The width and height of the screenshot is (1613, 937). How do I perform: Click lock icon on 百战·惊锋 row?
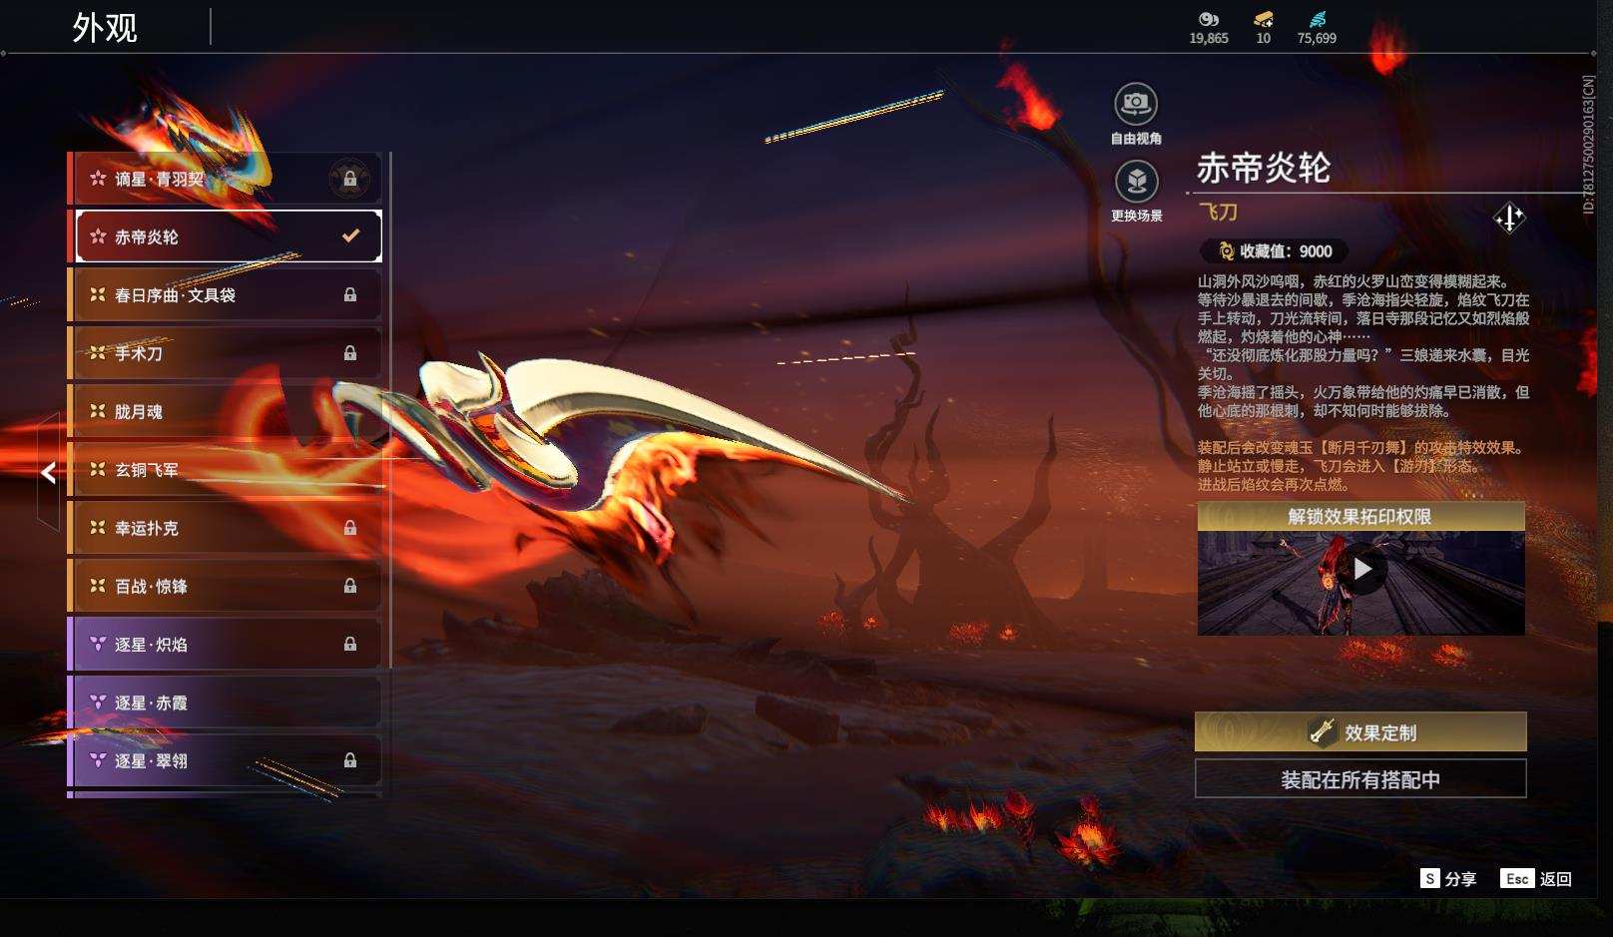[x=350, y=586]
